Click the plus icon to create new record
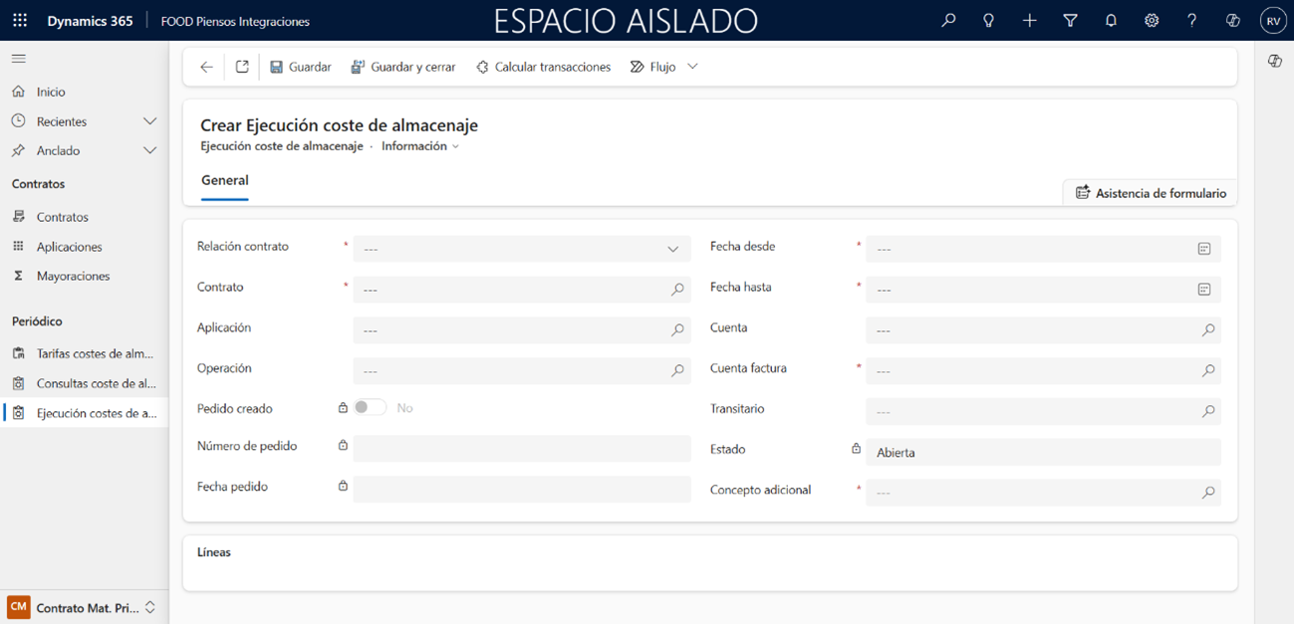1294x624 pixels. pyautogui.click(x=1029, y=21)
